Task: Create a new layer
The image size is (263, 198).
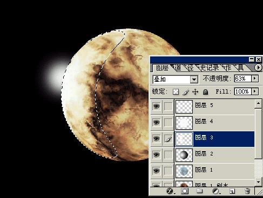Action: (x=232, y=192)
